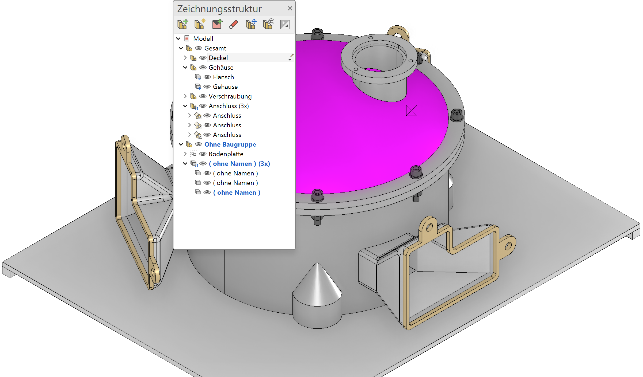Open the assembly settings icon with sliders
643x377 pixels.
268,24
